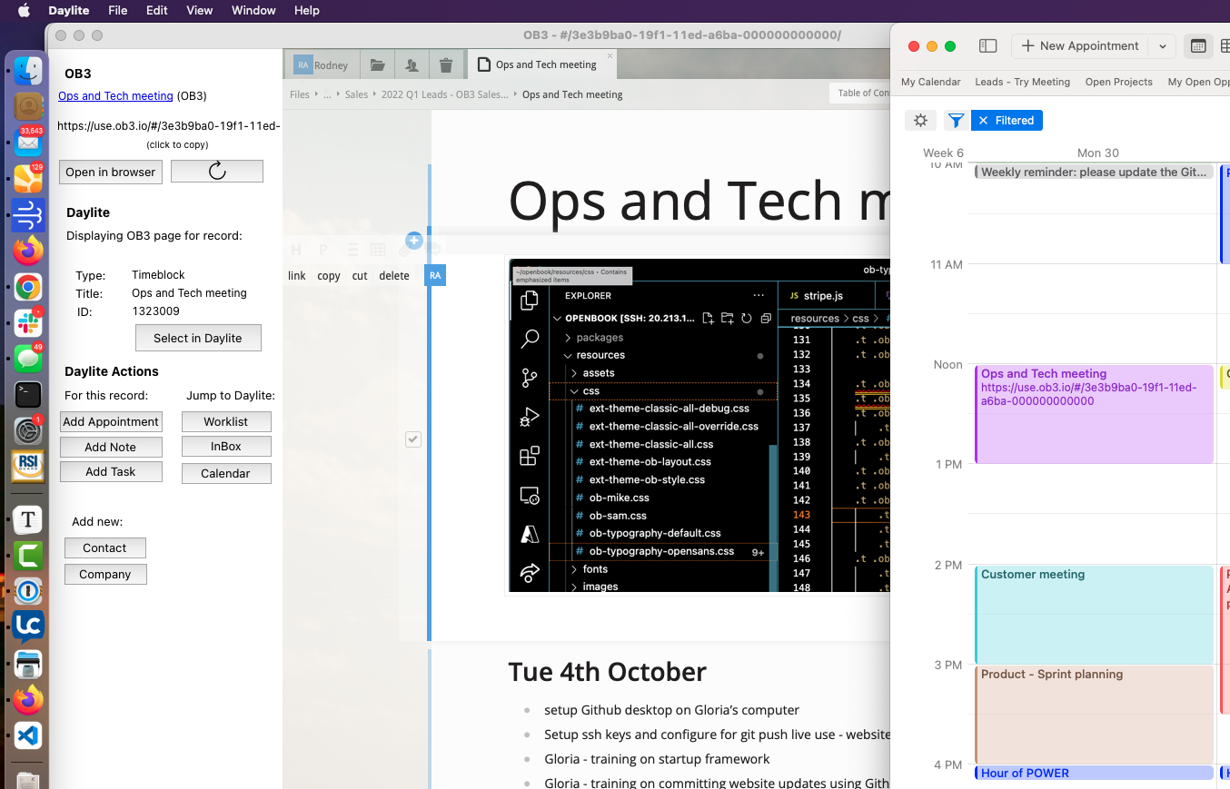Open the Window menu in menu bar
1230x789 pixels.
(x=253, y=10)
